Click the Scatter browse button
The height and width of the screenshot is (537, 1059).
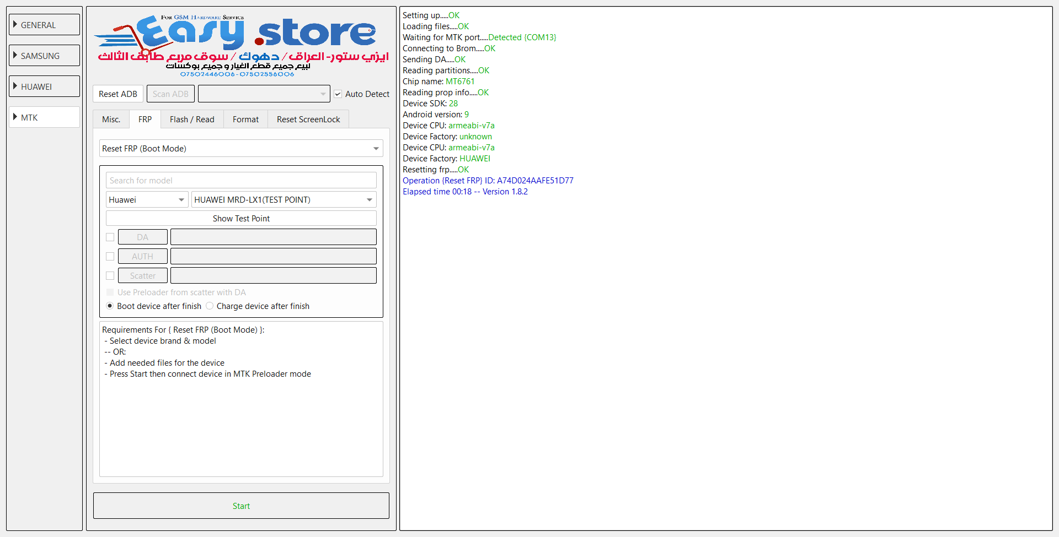(143, 276)
